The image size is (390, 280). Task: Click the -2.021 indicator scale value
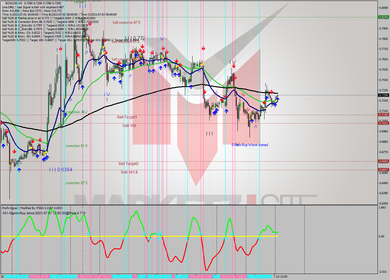382,272
